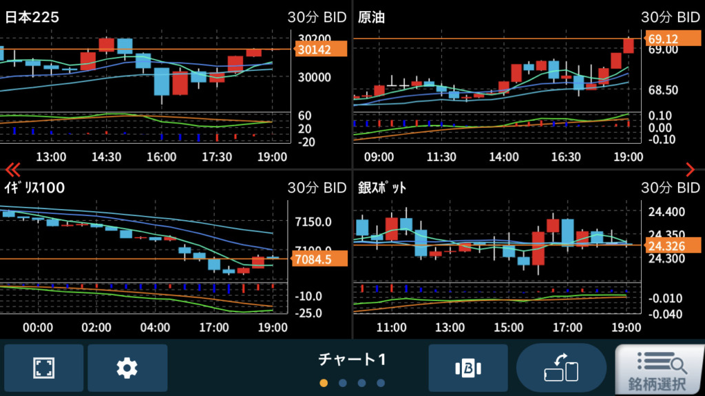Tap red double left arrow
Screen dimensions: 705x396
click(x=13, y=170)
